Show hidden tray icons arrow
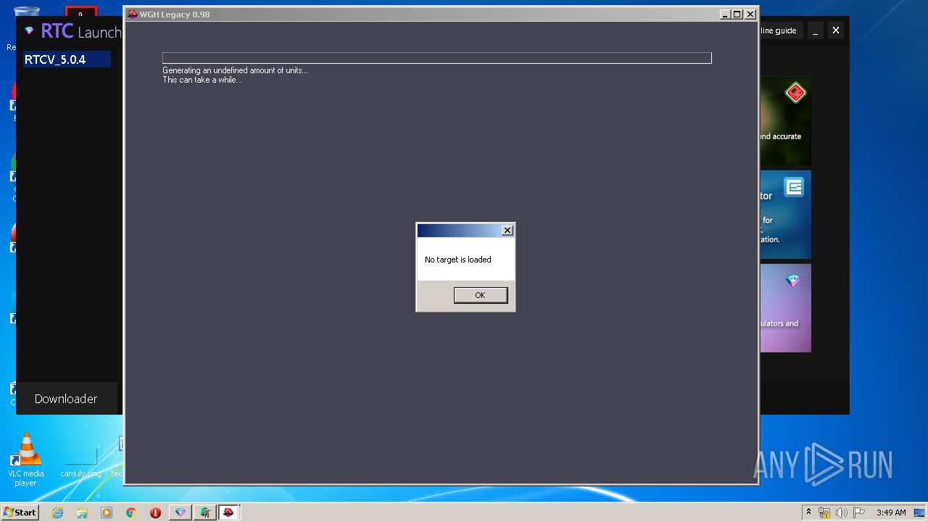The width and height of the screenshot is (928, 522). click(808, 513)
